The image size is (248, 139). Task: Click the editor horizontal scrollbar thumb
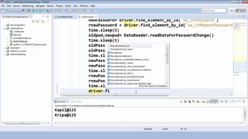point(115,95)
